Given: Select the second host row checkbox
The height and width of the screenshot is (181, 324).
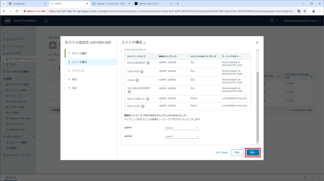Looking at the screenshot, I should coord(53,92).
